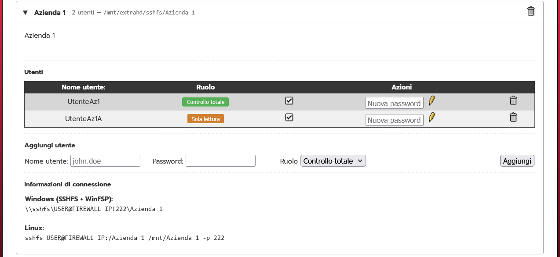Screen dimensions: 560x257
Task: Click the Nome utente input field
Action: pyautogui.click(x=105, y=161)
